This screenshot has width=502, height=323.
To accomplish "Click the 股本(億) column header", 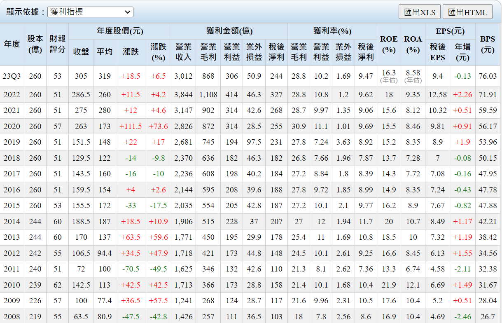I will tap(35, 44).
